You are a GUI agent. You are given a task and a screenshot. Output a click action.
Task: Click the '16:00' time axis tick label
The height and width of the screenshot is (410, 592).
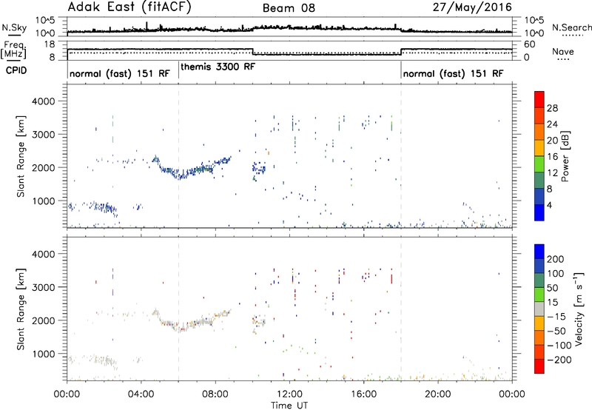(x=363, y=394)
